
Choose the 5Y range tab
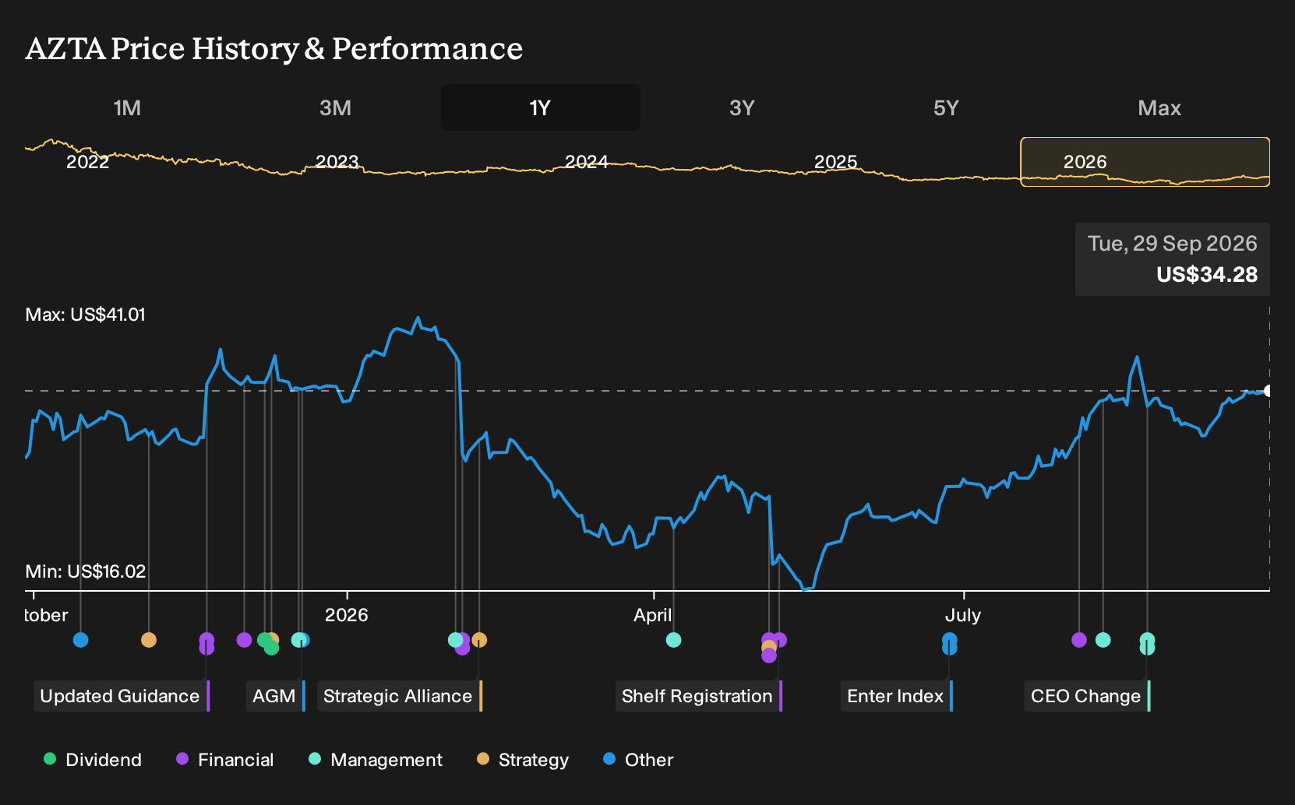coord(946,107)
